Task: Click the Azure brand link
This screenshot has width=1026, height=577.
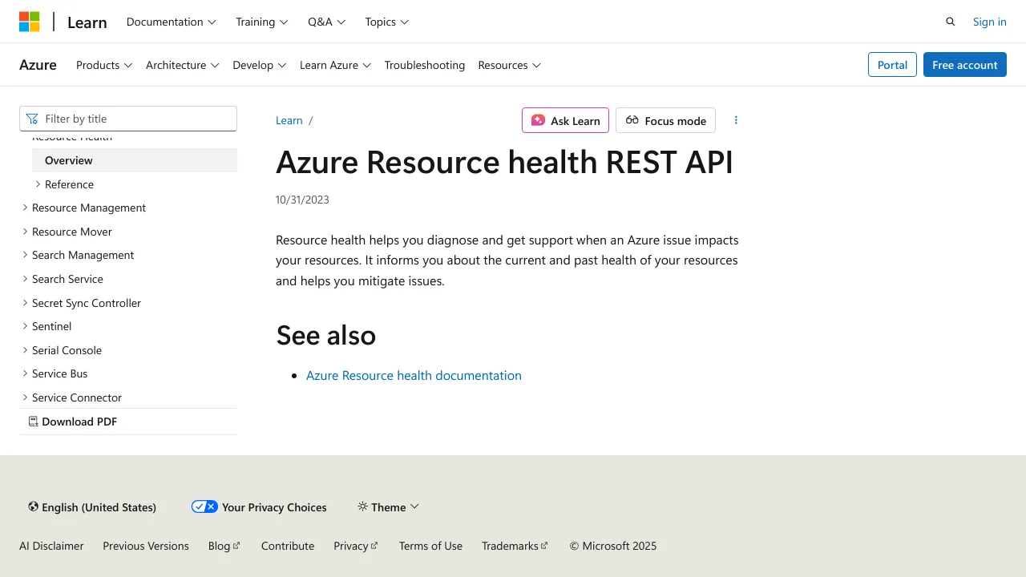Action: point(38,65)
